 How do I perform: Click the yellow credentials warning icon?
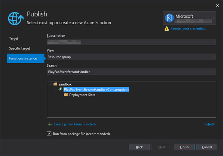tap(167, 29)
